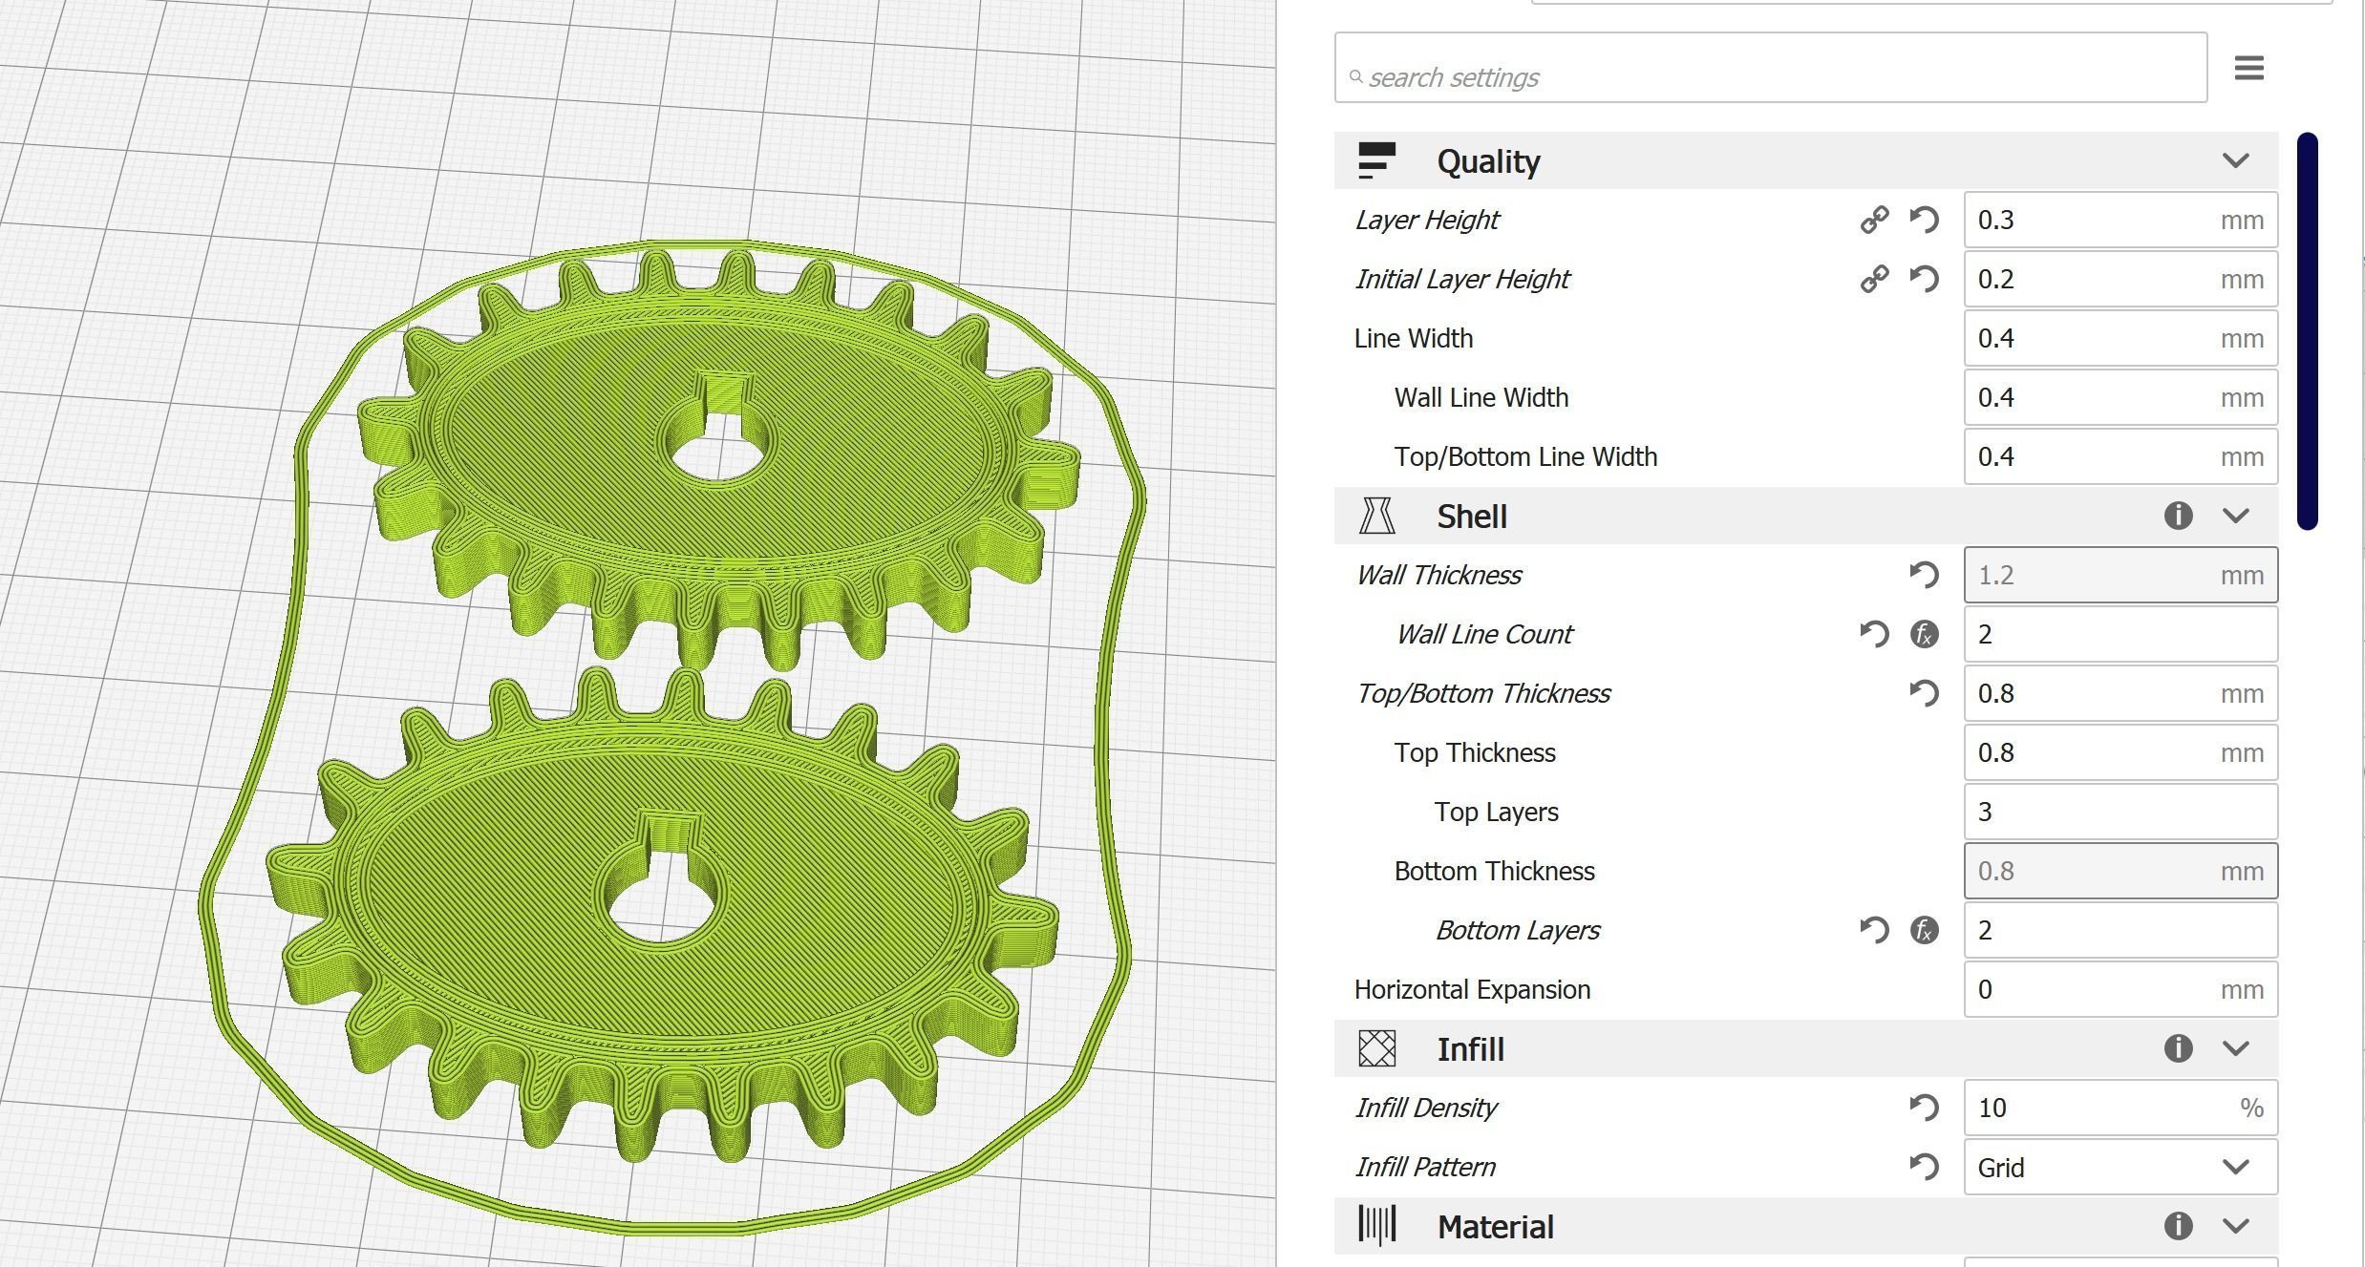Click the Infill section heading
The image size is (2365, 1267).
(x=1470, y=1049)
